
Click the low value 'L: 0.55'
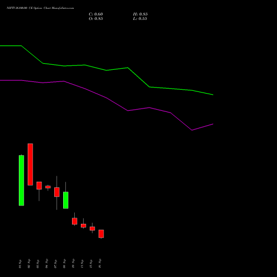tap(140, 19)
